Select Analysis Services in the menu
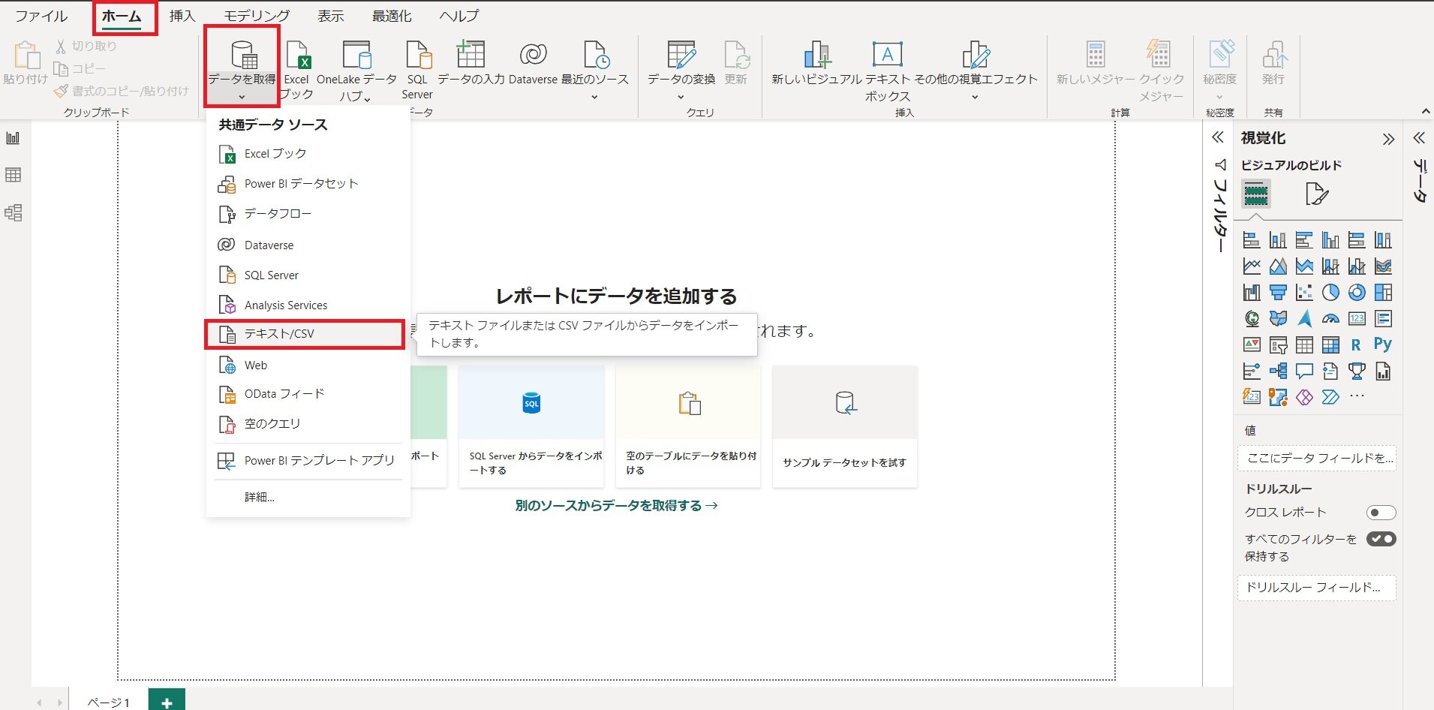 (308, 305)
